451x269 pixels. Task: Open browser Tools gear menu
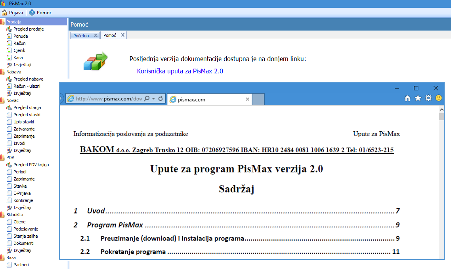(428, 98)
